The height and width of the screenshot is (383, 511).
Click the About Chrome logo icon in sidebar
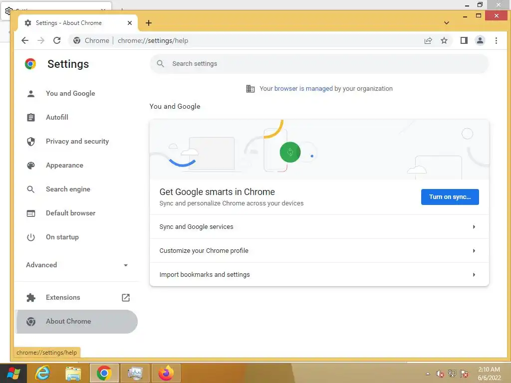[31, 322]
